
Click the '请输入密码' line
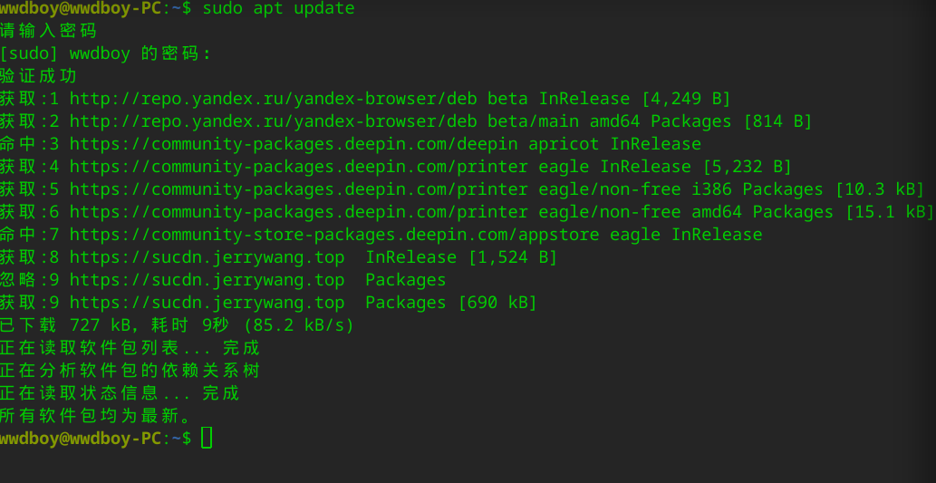[x=48, y=31]
